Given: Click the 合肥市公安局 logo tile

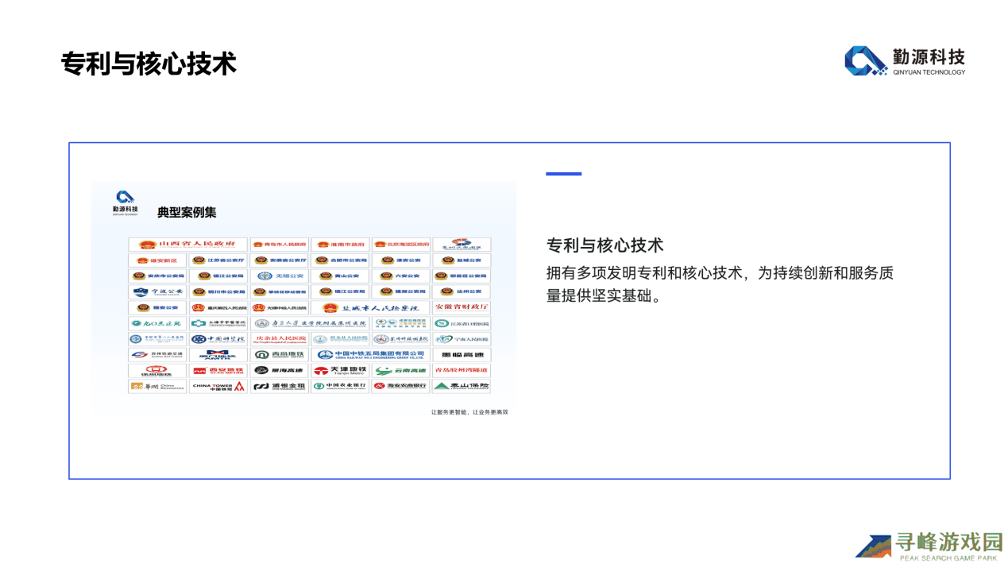Looking at the screenshot, I should point(340,260).
